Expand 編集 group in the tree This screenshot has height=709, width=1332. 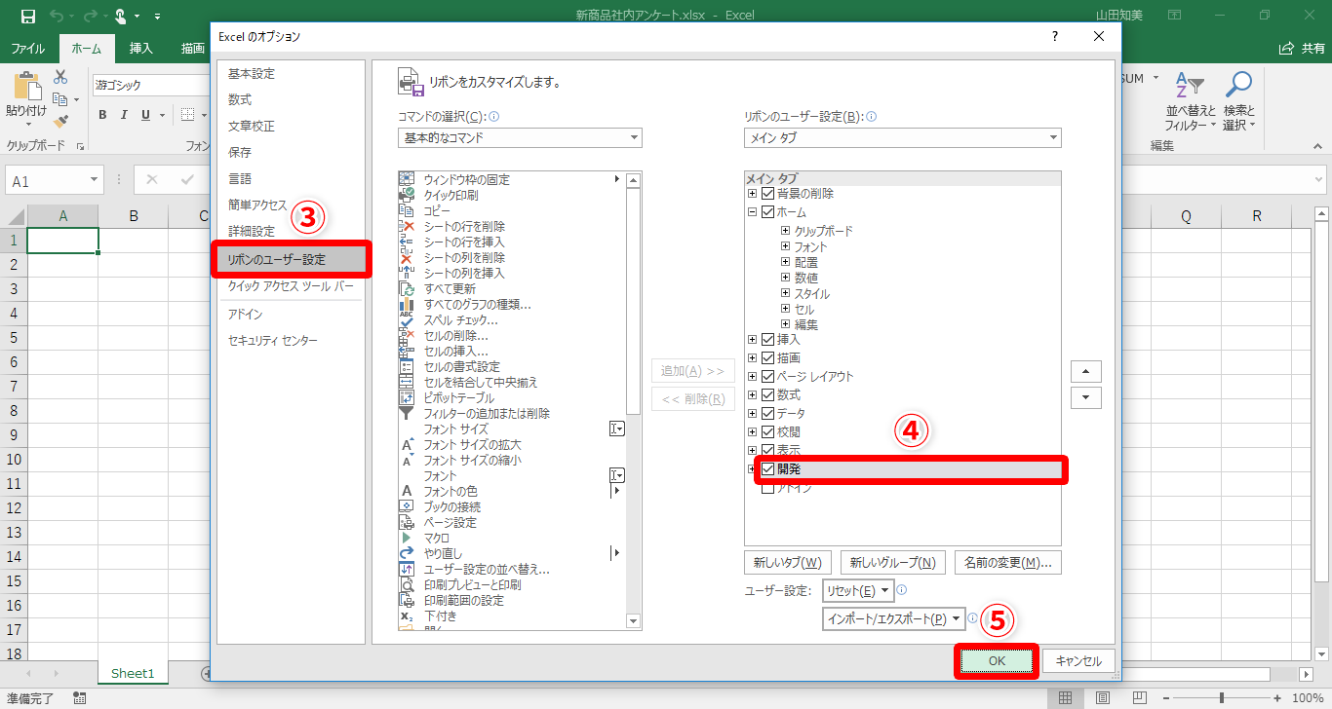(x=785, y=324)
